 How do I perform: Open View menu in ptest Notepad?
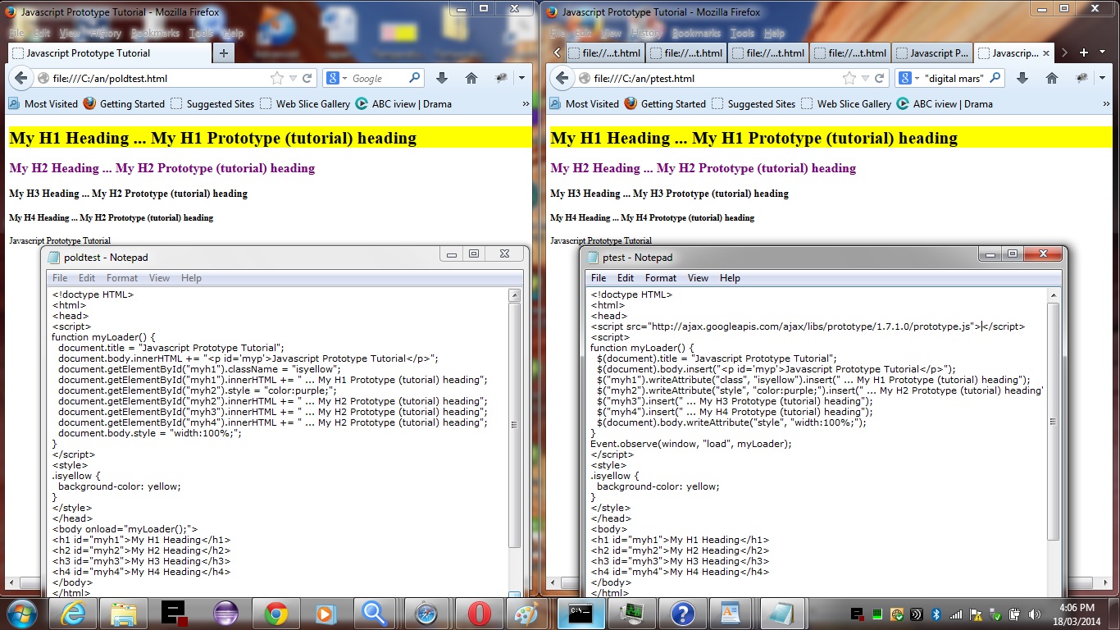pos(698,278)
